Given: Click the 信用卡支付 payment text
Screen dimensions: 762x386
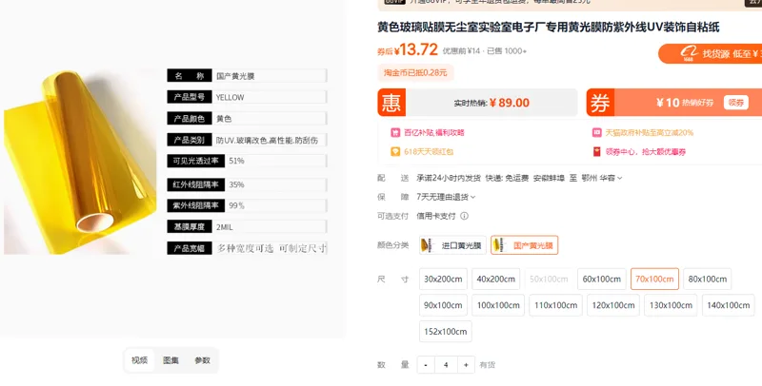Looking at the screenshot, I should point(436,216).
